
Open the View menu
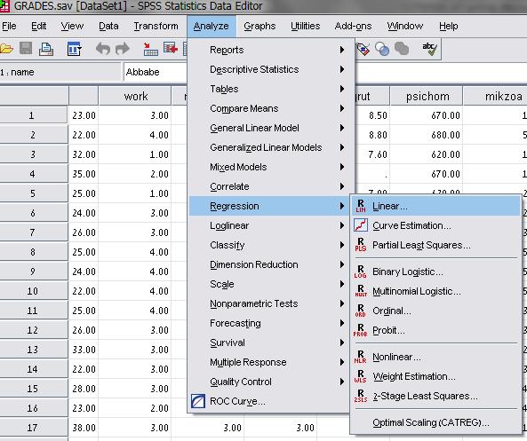(72, 27)
